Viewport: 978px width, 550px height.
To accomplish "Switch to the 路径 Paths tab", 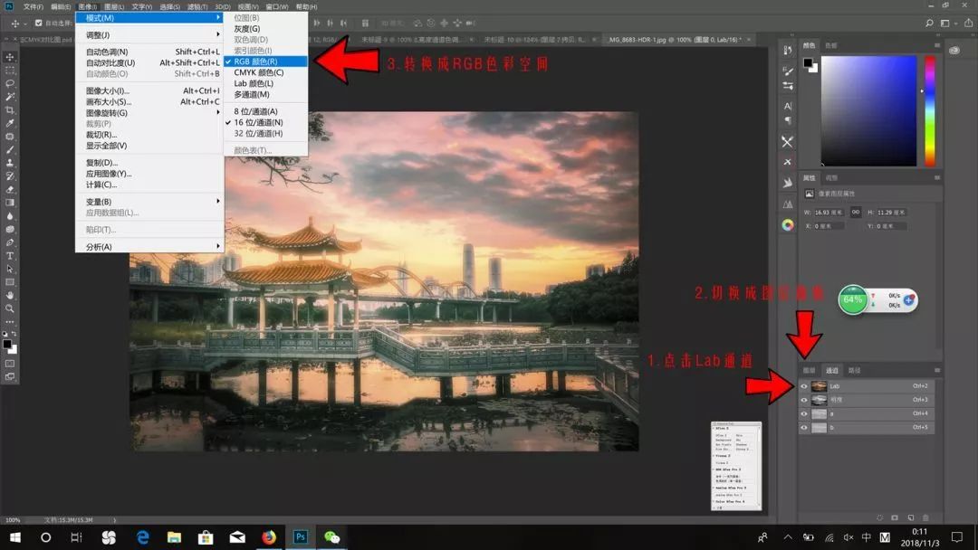I will (854, 370).
